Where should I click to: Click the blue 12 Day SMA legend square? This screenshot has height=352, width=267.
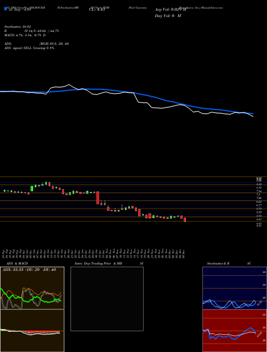click(x=5, y=9)
